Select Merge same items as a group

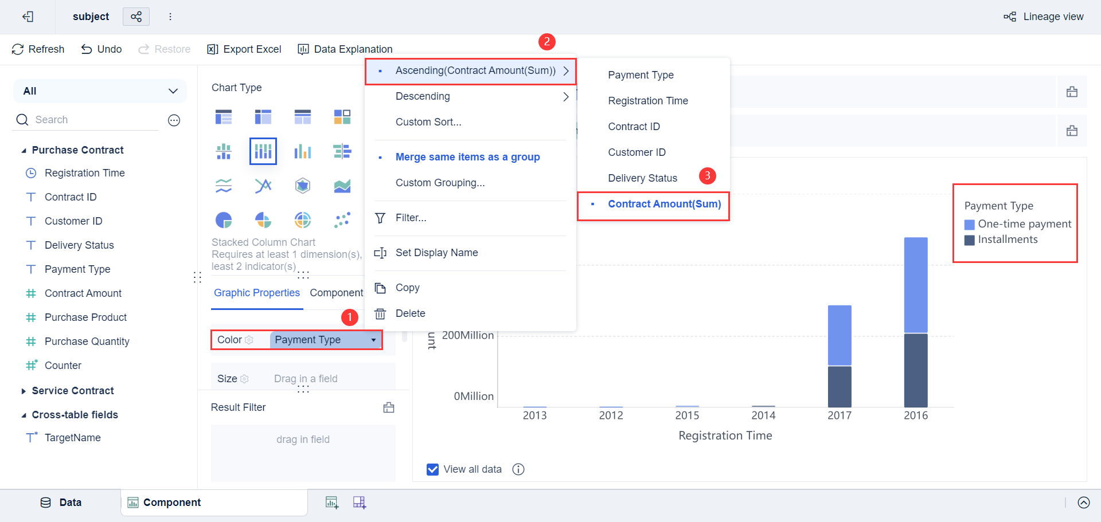pyautogui.click(x=467, y=157)
